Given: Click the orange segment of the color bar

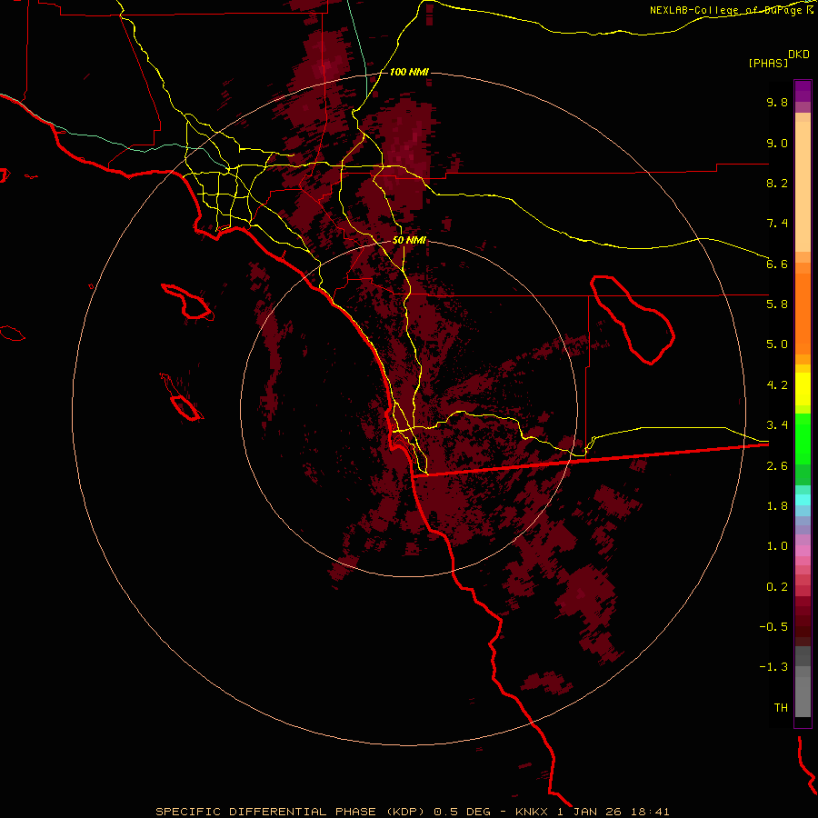Looking at the screenshot, I should 803,313.
